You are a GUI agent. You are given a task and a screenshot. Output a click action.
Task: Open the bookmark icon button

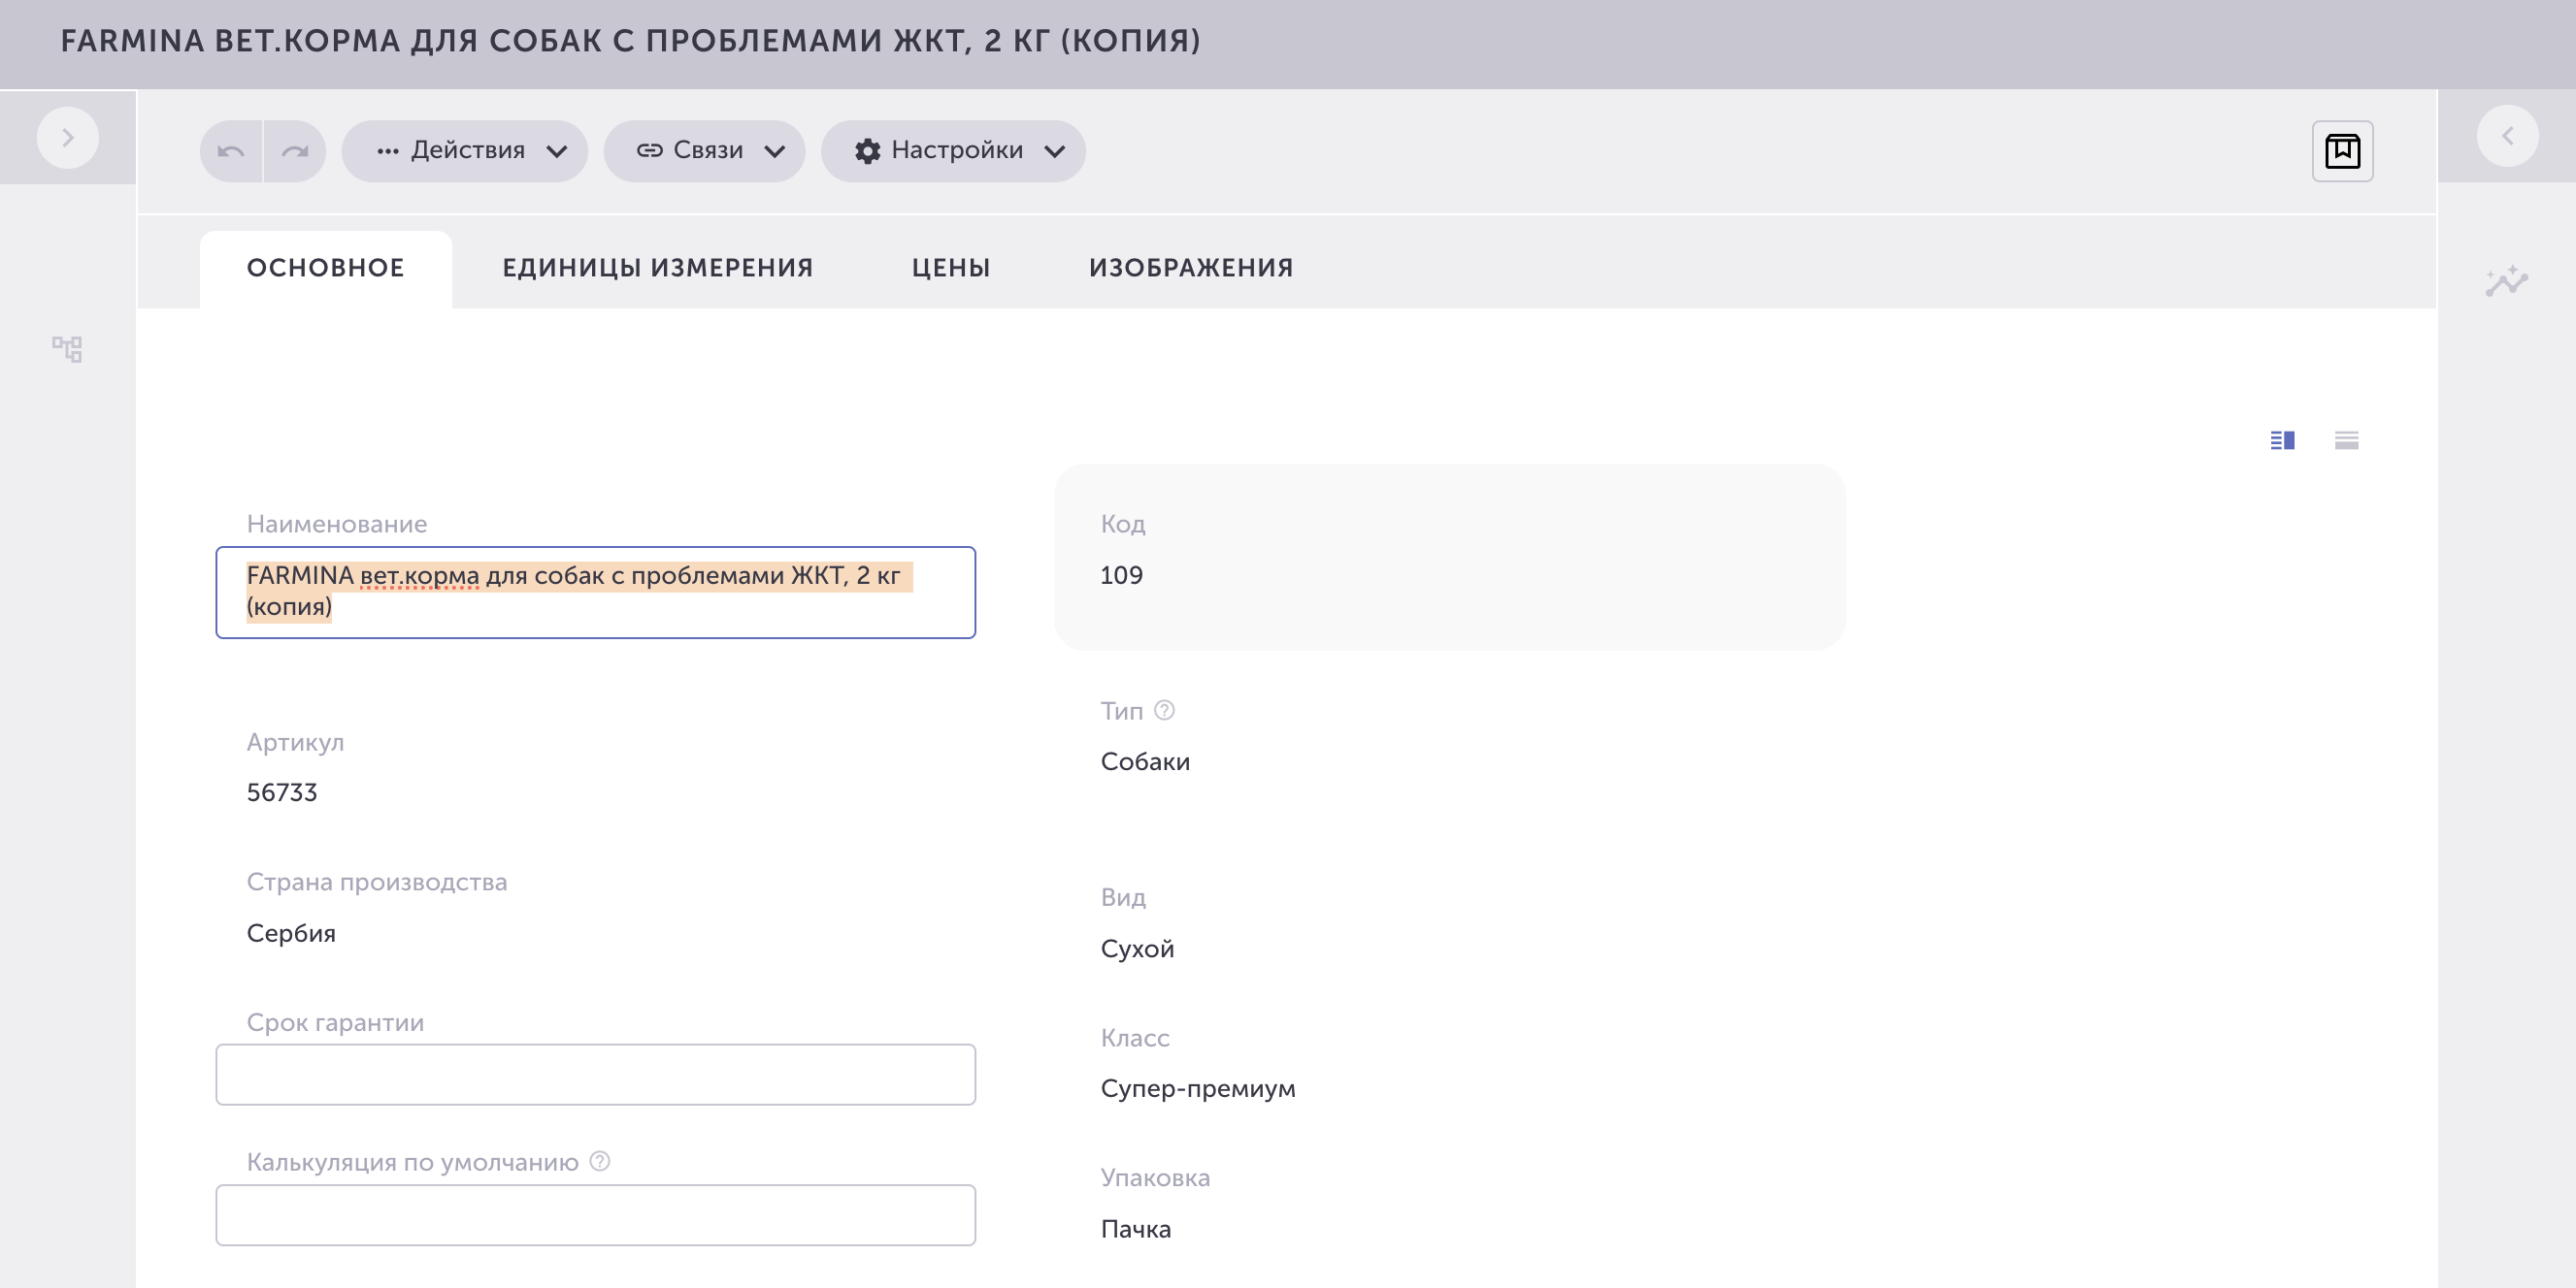click(2342, 151)
